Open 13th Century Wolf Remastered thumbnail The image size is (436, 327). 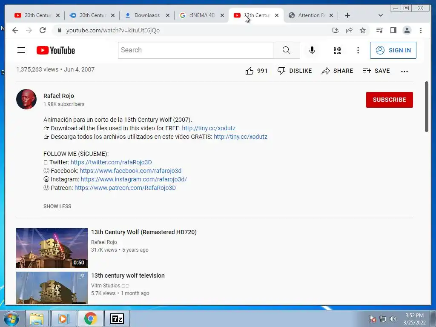click(x=52, y=248)
